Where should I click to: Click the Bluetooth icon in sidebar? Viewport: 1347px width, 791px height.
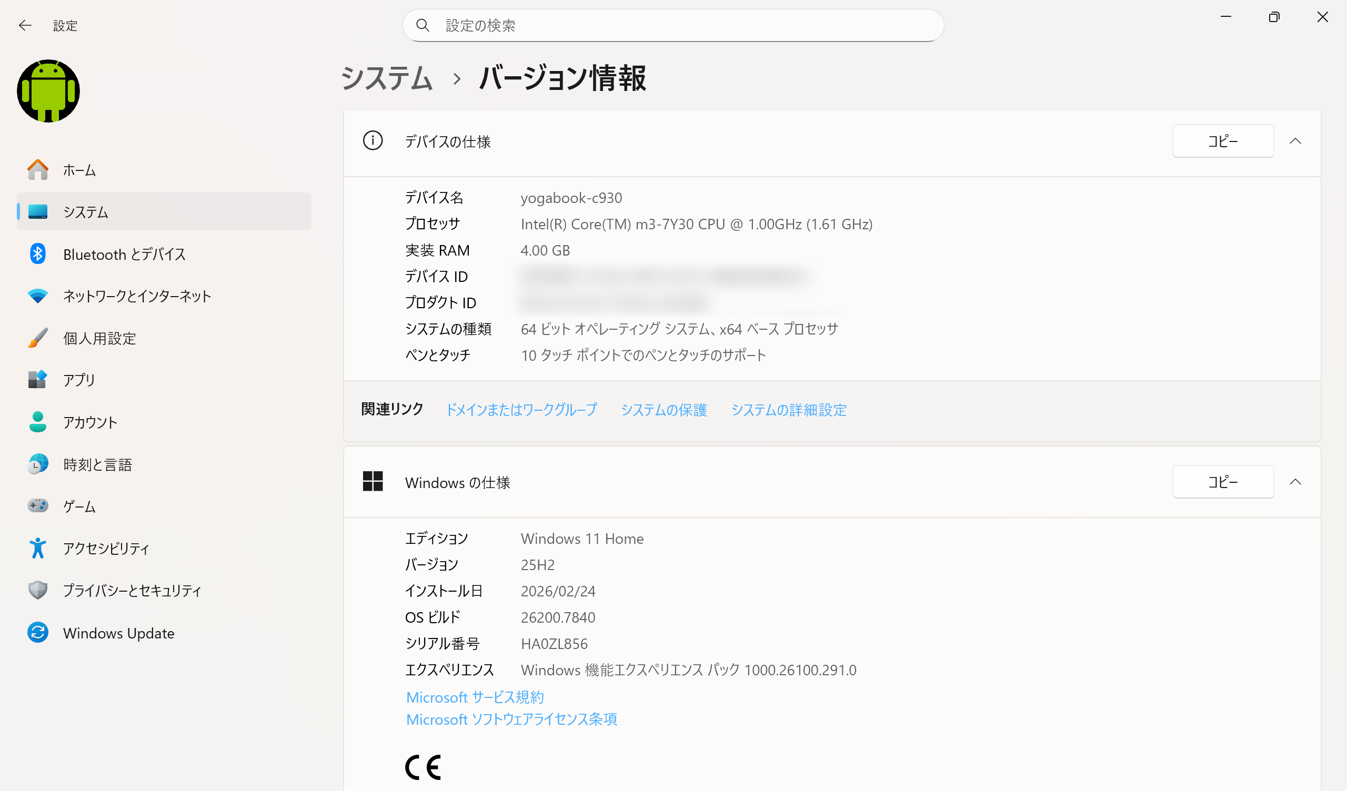(37, 254)
